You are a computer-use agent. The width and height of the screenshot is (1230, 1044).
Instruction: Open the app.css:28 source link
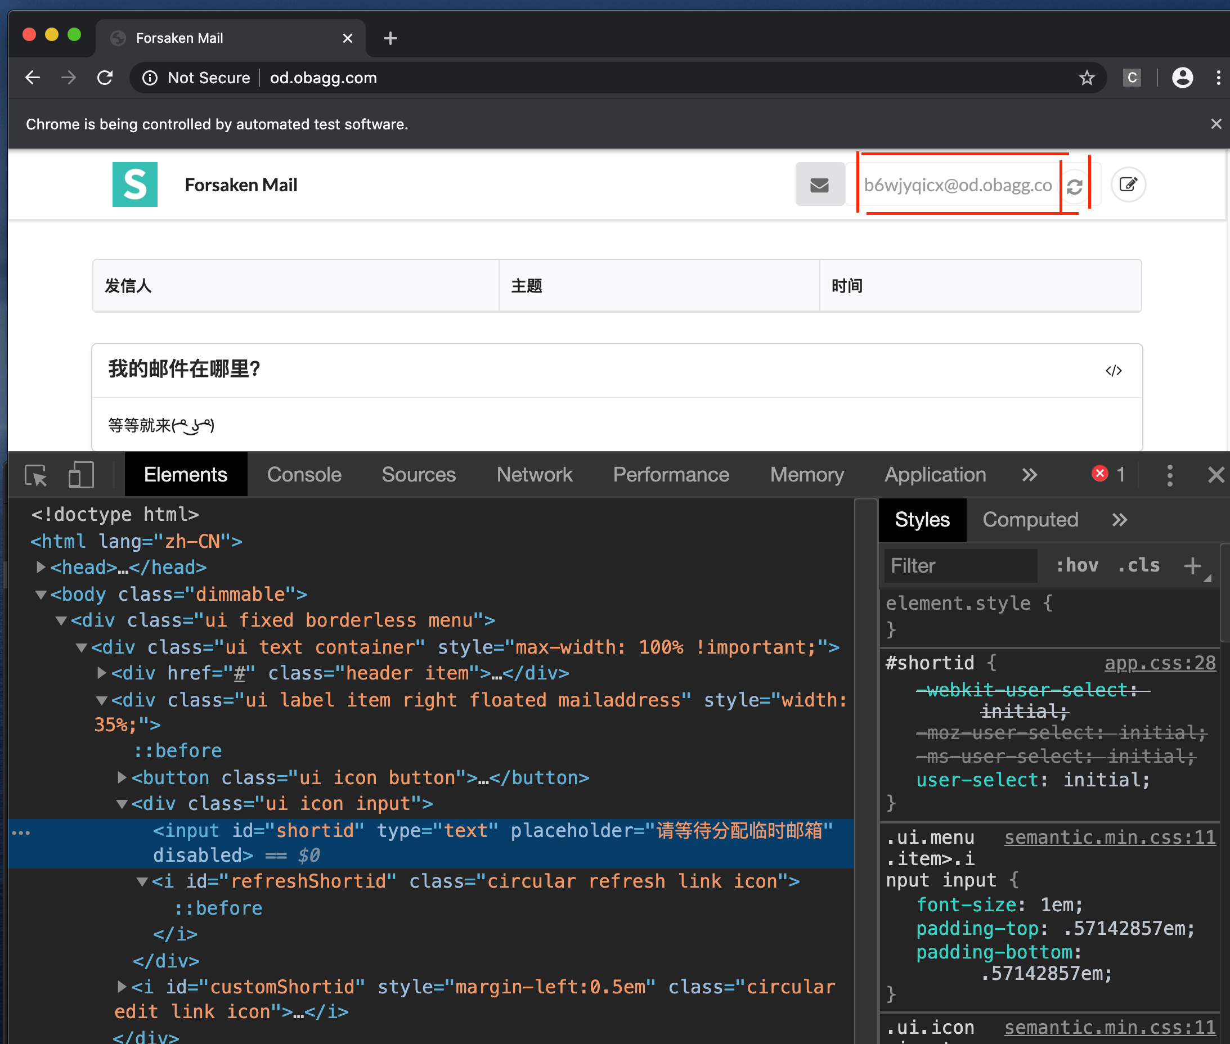(1160, 663)
